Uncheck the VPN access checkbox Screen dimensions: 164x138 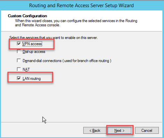tap(19, 44)
